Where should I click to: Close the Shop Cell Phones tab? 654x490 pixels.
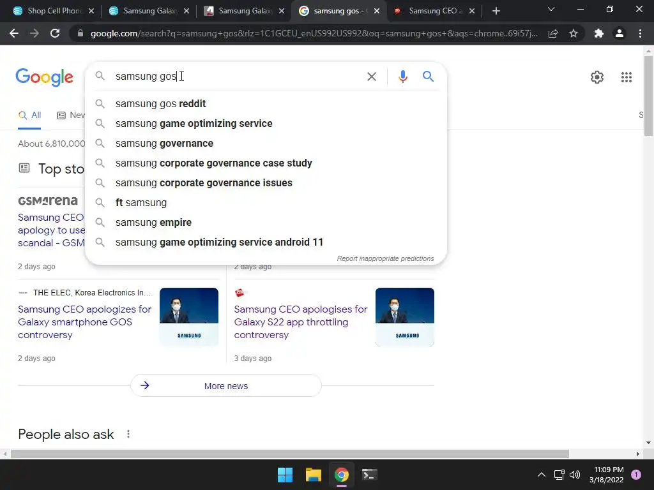pyautogui.click(x=91, y=11)
